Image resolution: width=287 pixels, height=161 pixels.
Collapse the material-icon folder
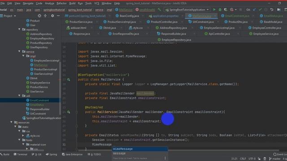[x=23, y=144]
